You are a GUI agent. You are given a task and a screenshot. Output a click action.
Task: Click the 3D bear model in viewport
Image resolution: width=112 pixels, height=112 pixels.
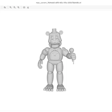pyautogui.click(x=57, y=60)
